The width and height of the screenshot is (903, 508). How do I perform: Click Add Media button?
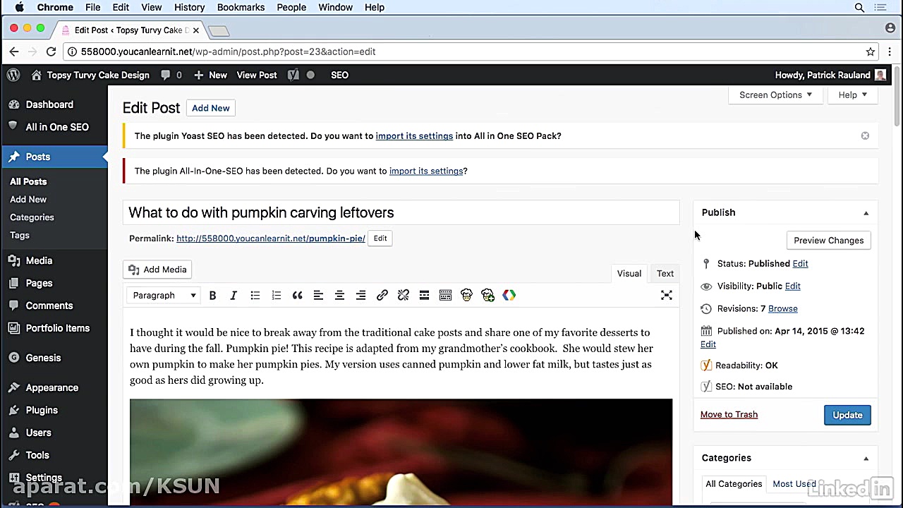(x=158, y=270)
